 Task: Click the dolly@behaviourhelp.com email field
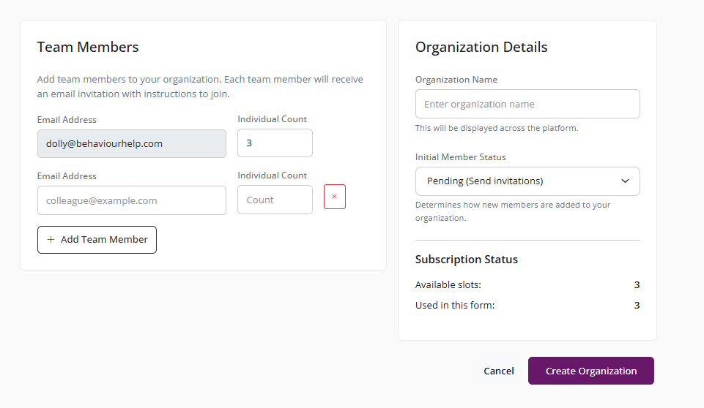[x=132, y=143]
